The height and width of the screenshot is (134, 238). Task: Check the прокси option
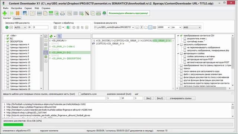pos(181,68)
